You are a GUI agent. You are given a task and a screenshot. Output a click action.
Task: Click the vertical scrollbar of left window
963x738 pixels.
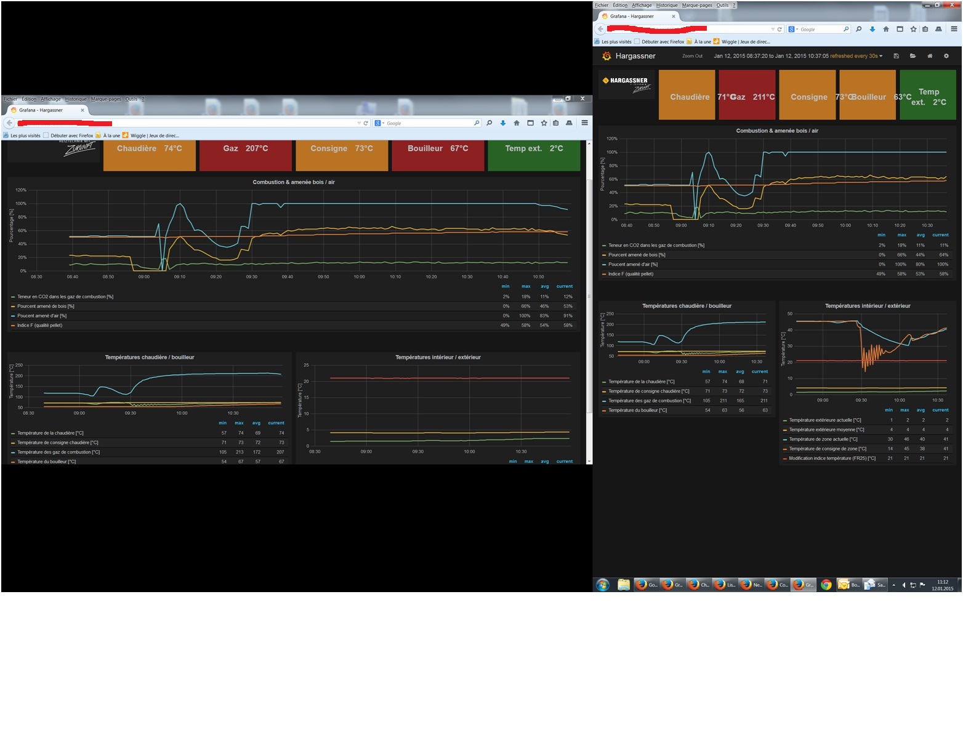(x=589, y=302)
